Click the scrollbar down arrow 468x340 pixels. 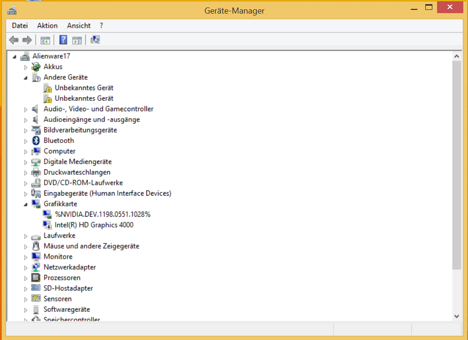pyautogui.click(x=456, y=316)
